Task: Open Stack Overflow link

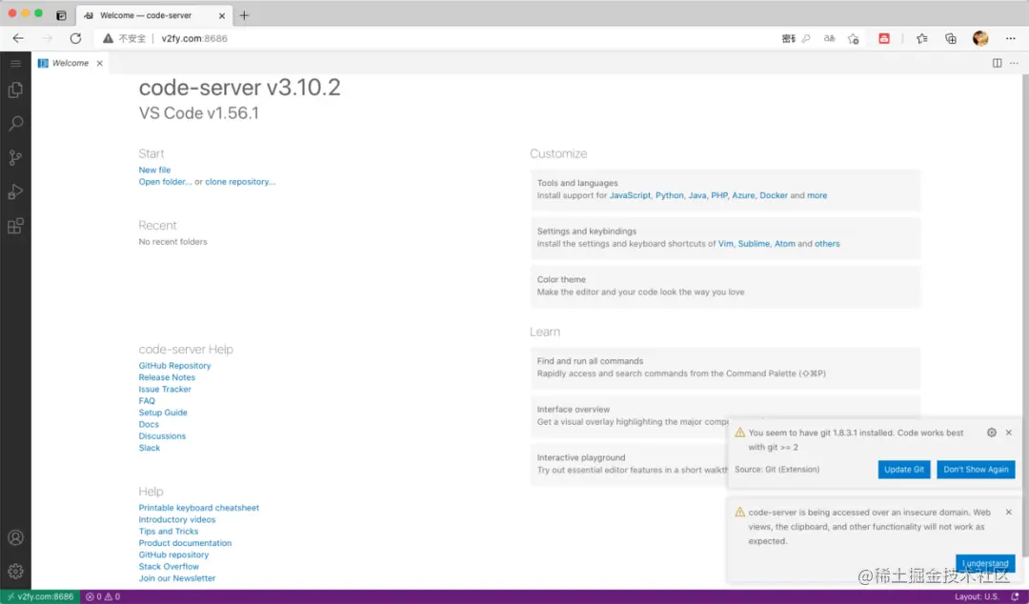Action: [x=169, y=567]
